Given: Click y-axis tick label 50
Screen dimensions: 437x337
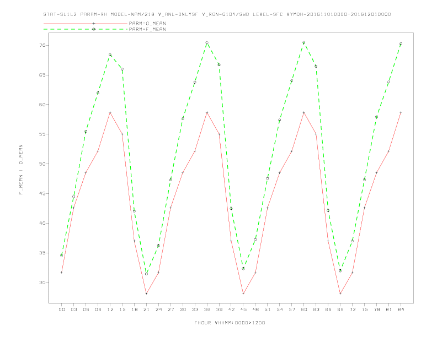Looking at the screenshot, I should 42,164.
